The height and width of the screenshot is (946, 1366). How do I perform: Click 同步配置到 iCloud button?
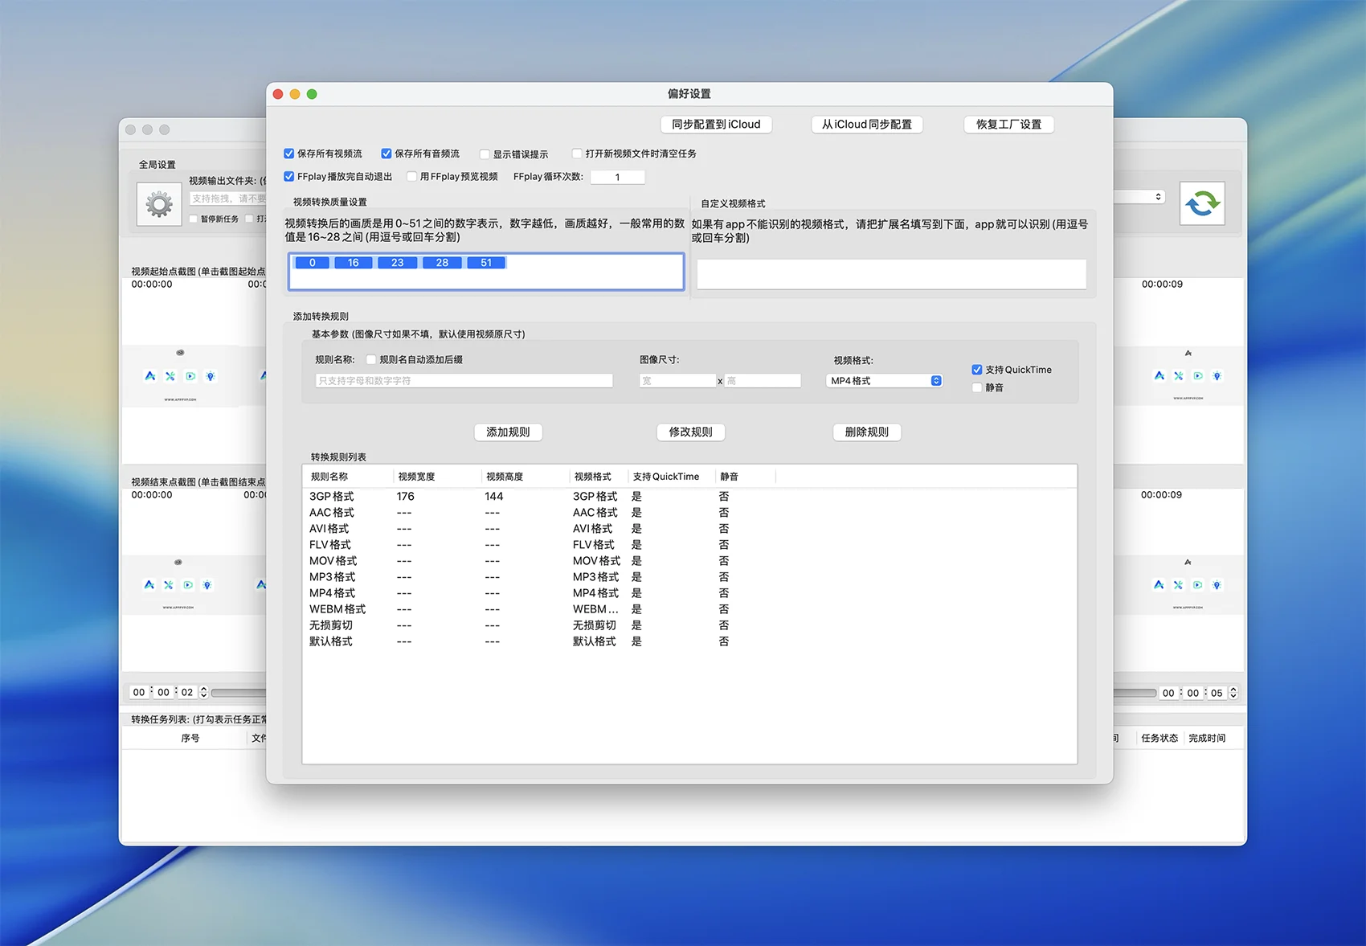coord(716,125)
